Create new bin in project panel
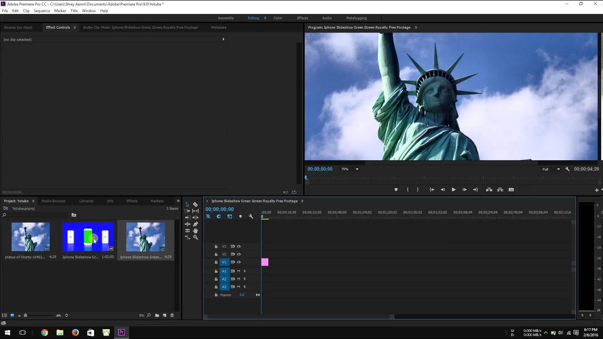 pyautogui.click(x=157, y=315)
